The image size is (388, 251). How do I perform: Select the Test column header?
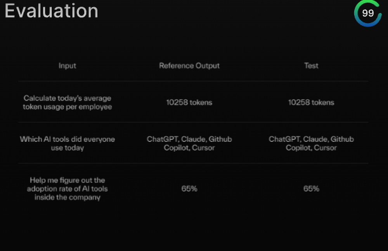(311, 66)
